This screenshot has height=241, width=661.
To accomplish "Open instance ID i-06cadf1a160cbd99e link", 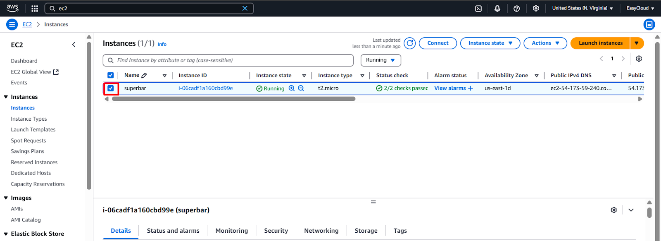I will click(206, 88).
